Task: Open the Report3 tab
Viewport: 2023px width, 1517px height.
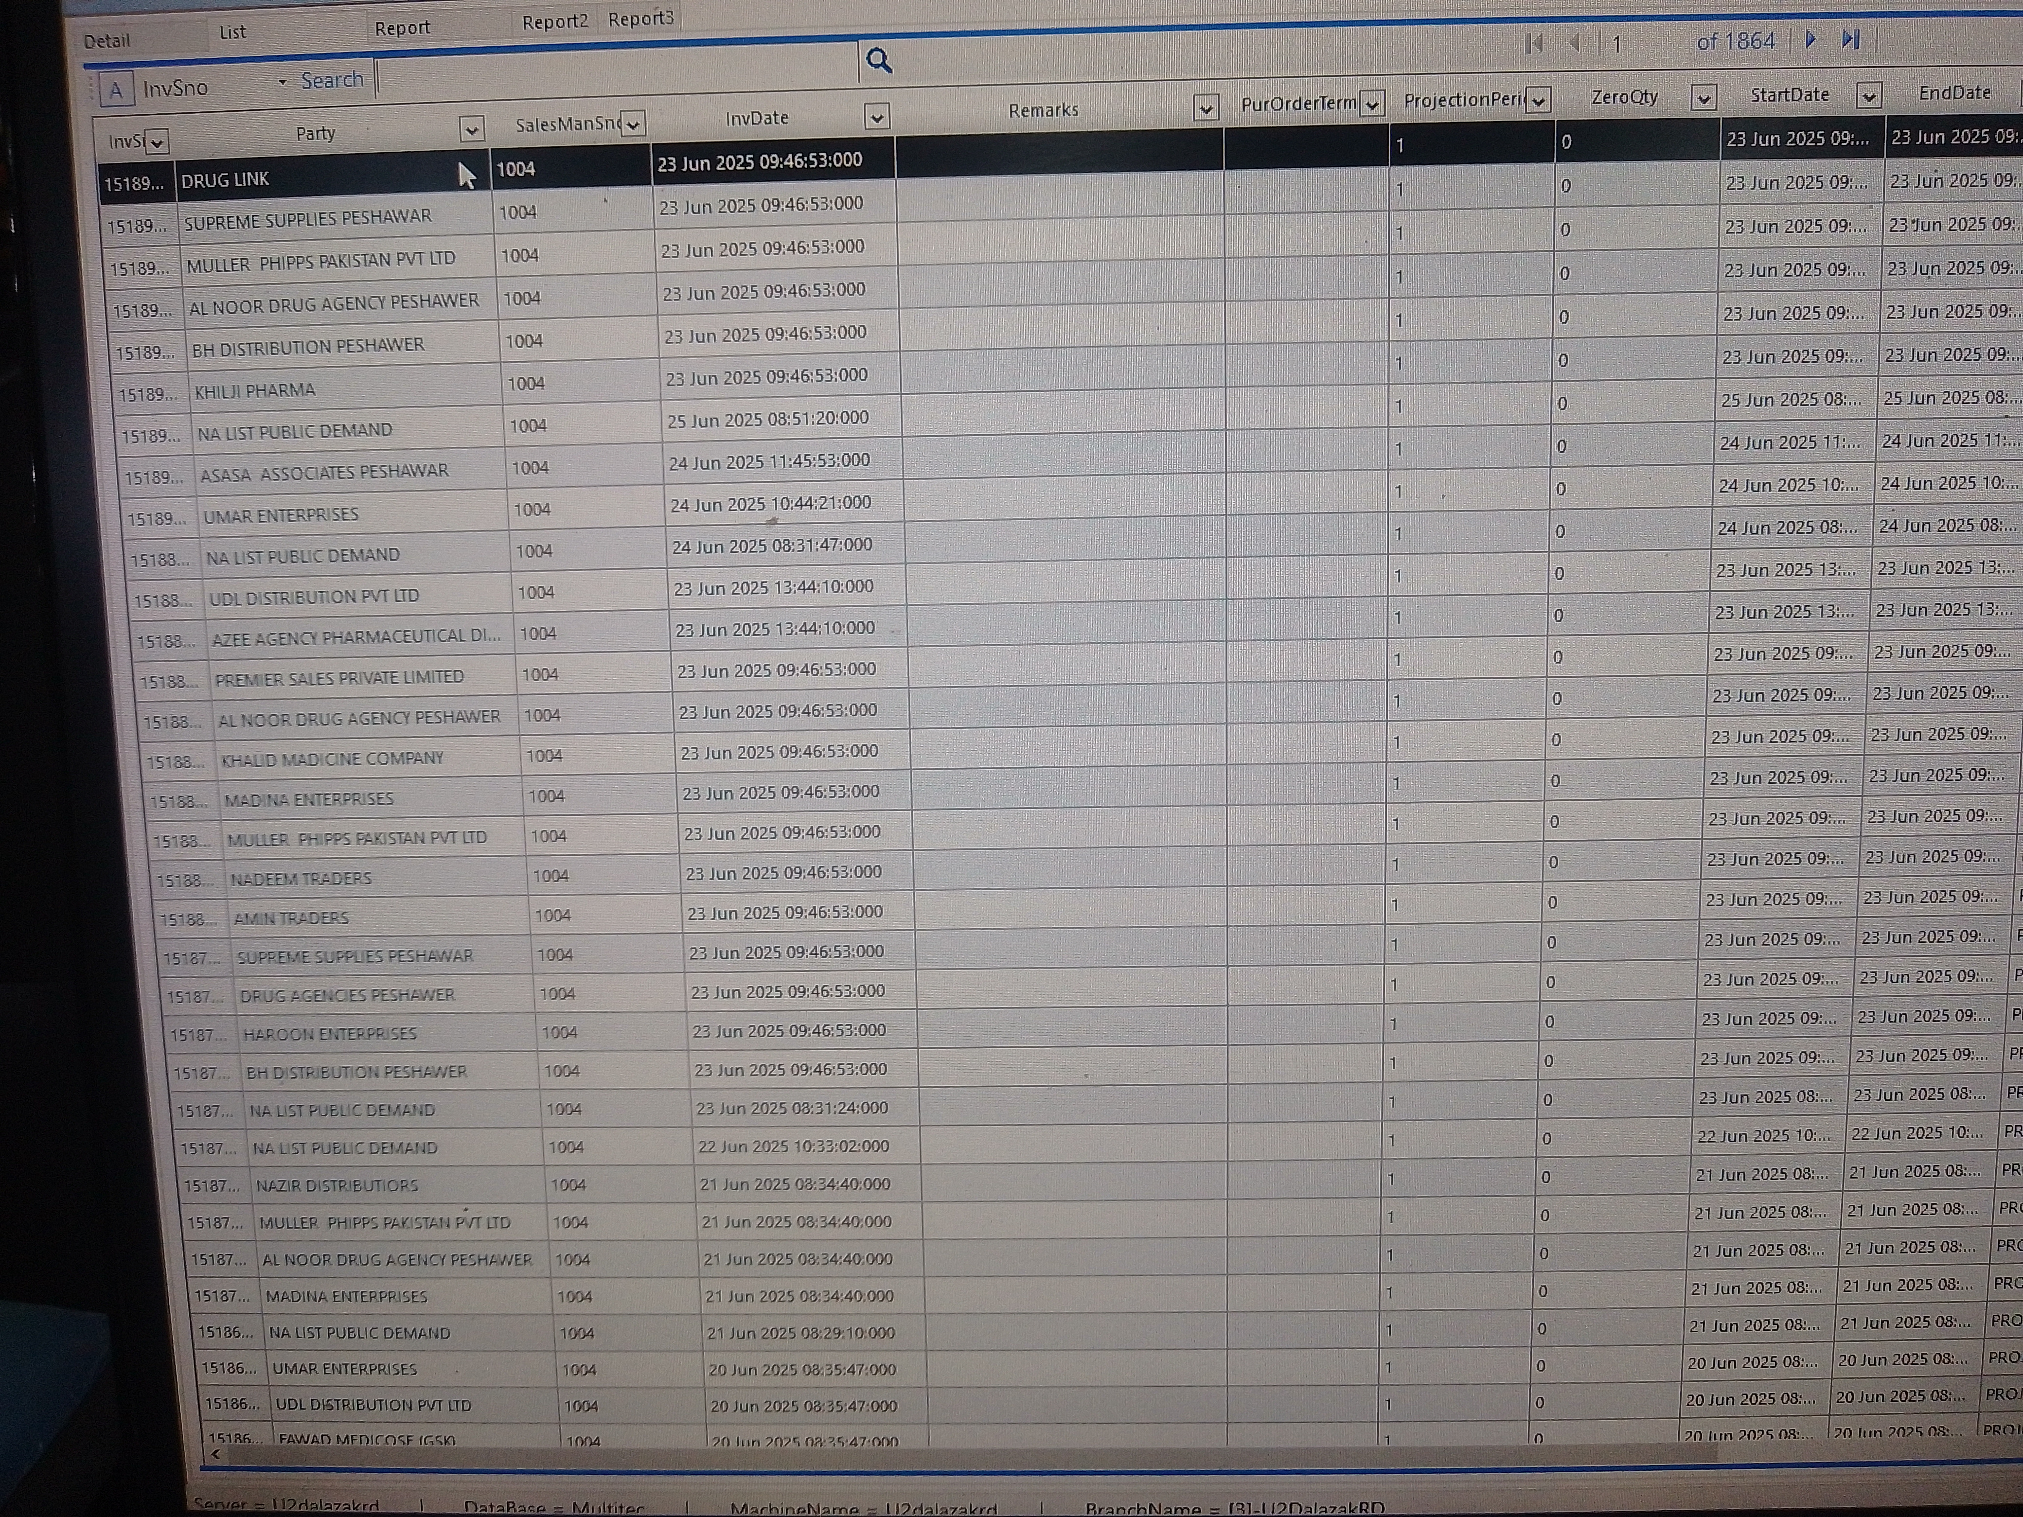Action: (x=640, y=19)
